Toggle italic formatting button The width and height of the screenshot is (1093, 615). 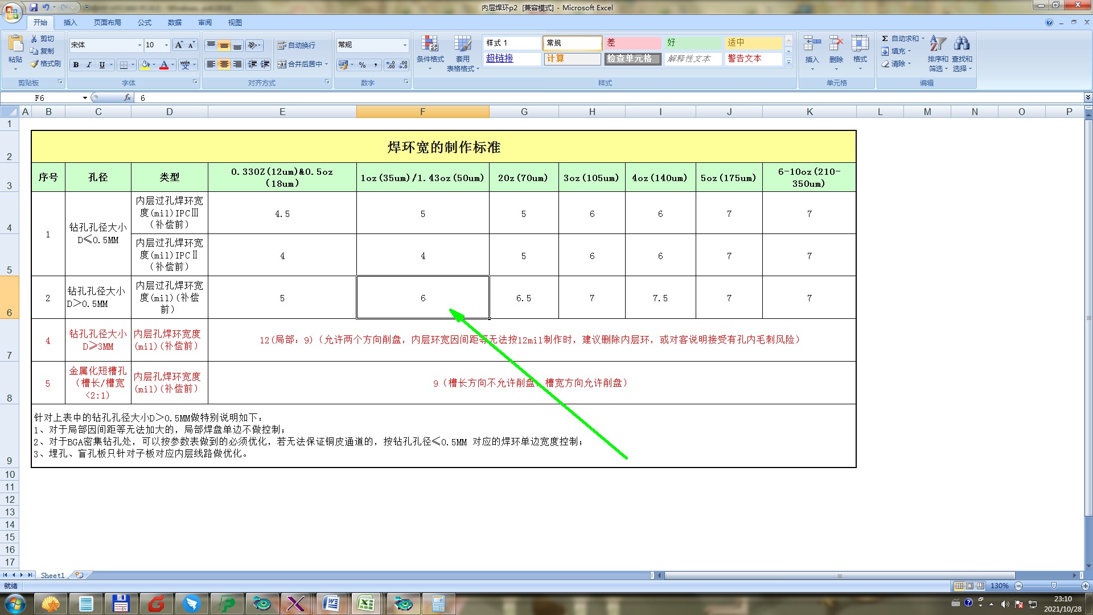pos(89,65)
